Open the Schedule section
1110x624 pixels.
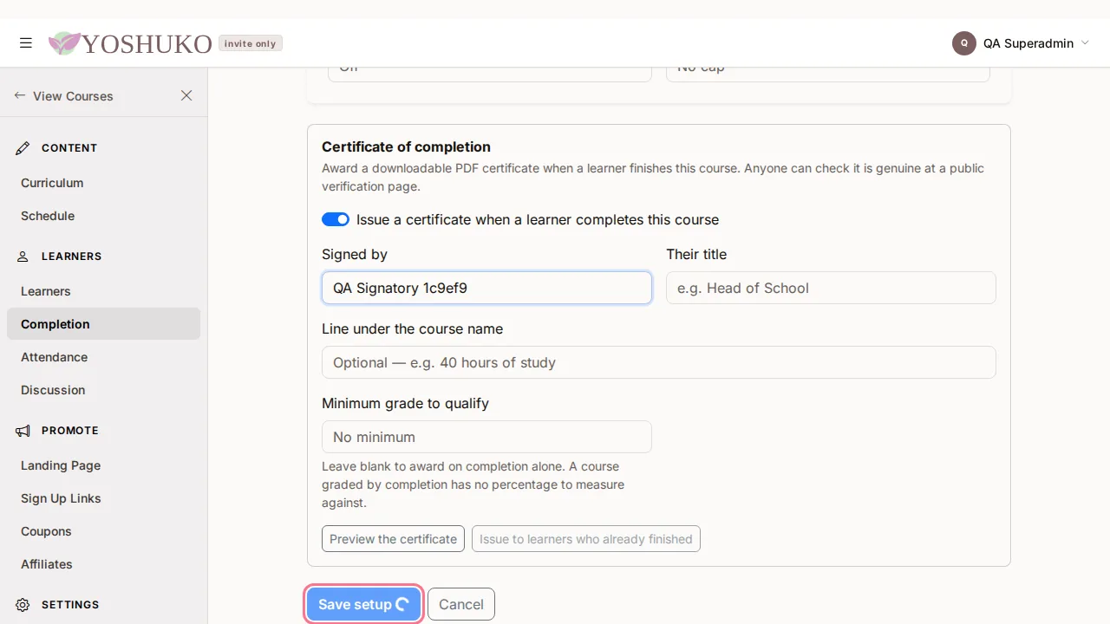104,216
